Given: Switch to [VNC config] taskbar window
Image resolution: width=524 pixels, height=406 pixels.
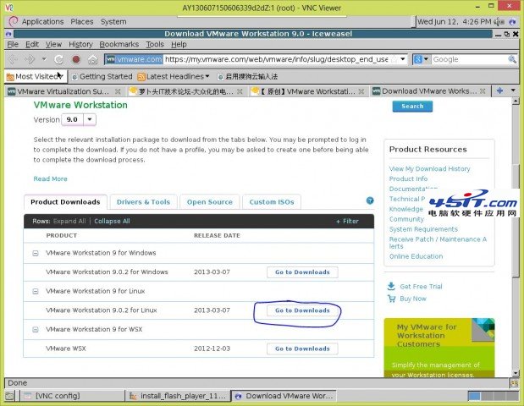Looking at the screenshot, I should 71,396.
